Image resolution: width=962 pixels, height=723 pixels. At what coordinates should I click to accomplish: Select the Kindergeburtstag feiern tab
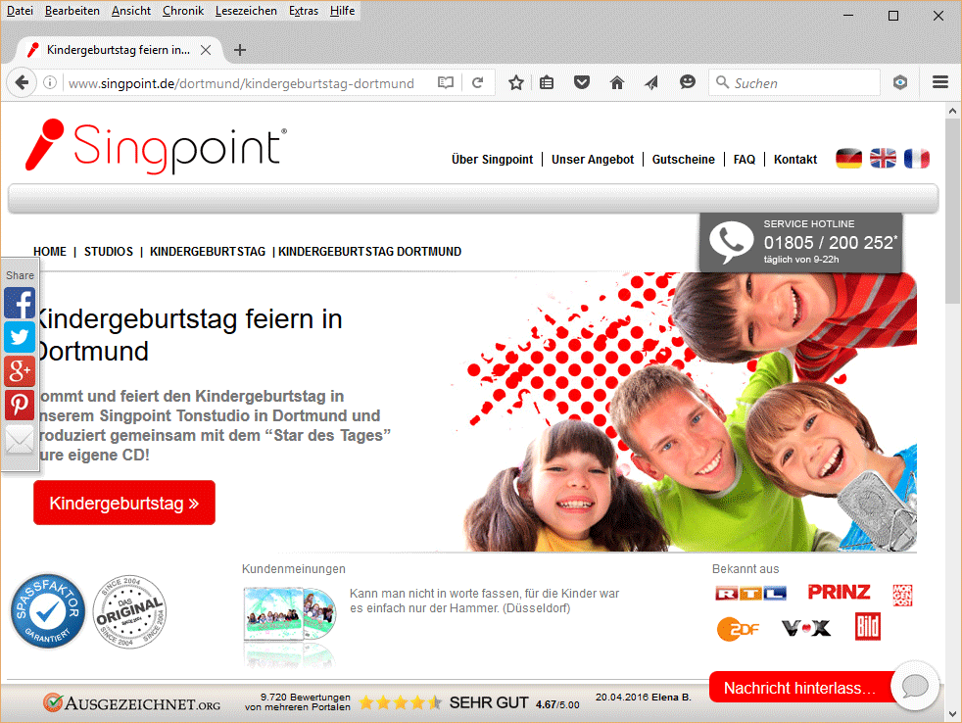pyautogui.click(x=119, y=50)
